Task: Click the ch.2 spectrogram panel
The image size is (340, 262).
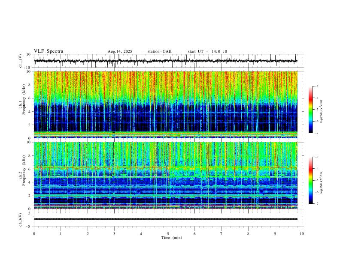Action: [166, 176]
